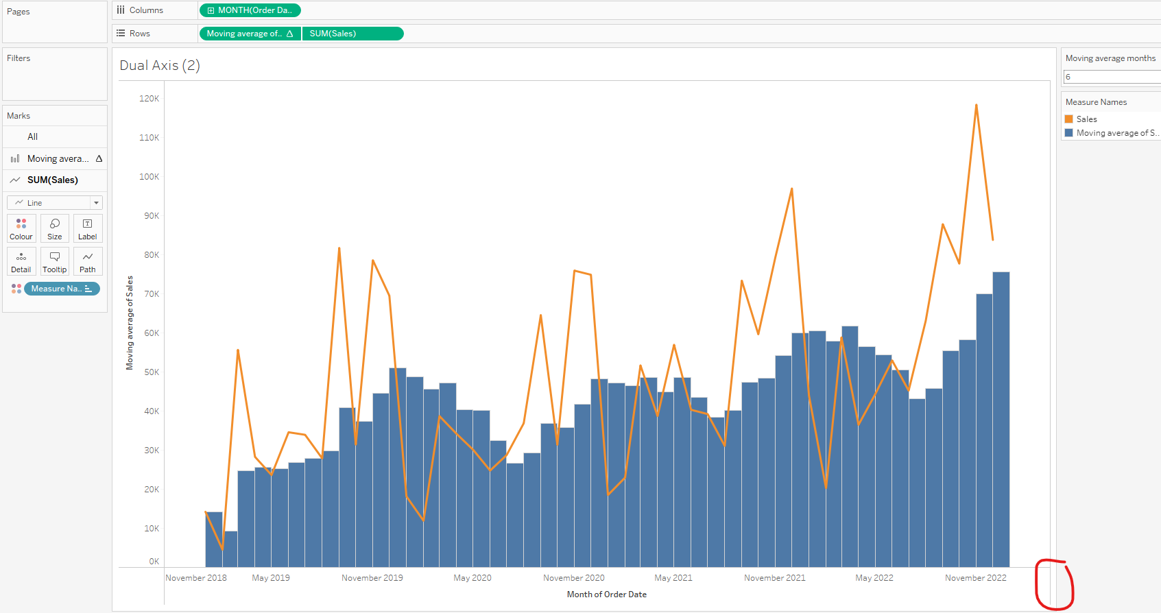Click the orange Sales legend swatch
This screenshot has width=1161, height=613.
1068,119
